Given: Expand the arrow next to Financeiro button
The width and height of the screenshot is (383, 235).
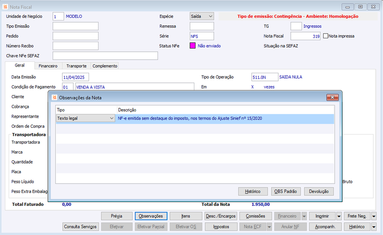Looking at the screenshot, I should pyautogui.click(x=304, y=216).
